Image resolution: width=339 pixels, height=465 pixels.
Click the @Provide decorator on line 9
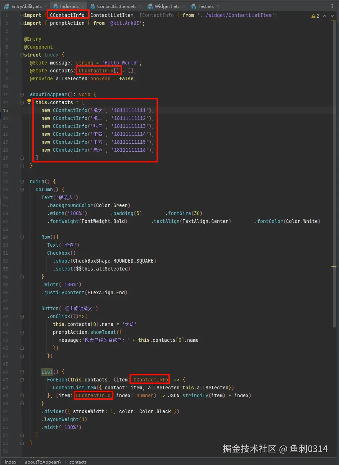point(41,79)
